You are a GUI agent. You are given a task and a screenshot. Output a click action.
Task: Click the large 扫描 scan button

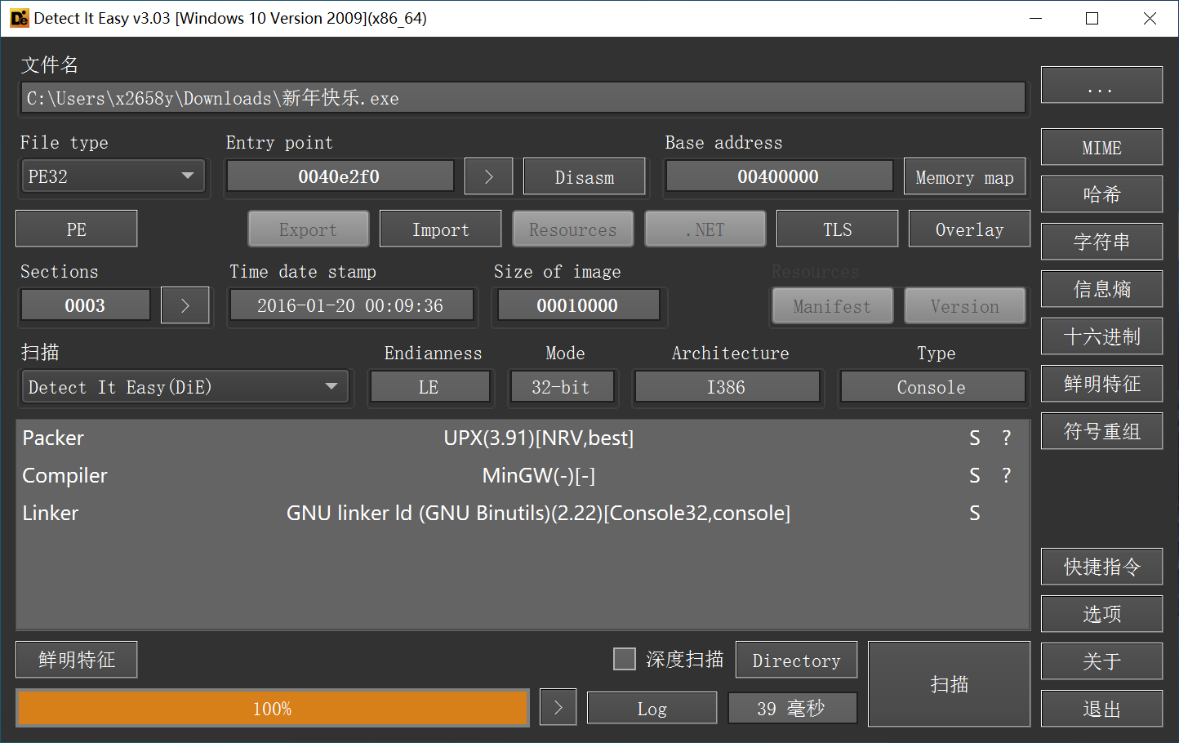click(950, 683)
